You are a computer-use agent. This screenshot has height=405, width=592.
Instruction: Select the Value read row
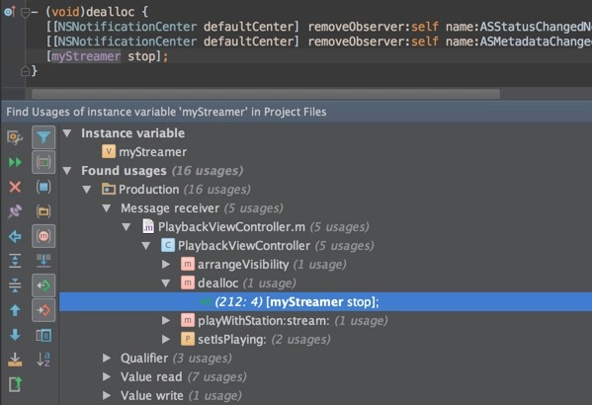[325, 376]
